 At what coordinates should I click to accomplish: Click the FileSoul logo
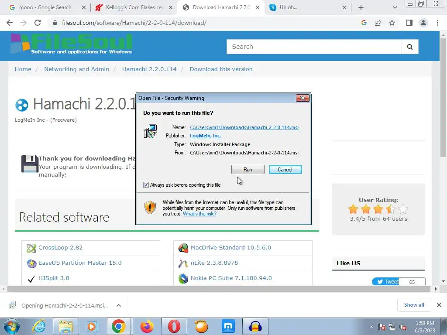pos(71,44)
